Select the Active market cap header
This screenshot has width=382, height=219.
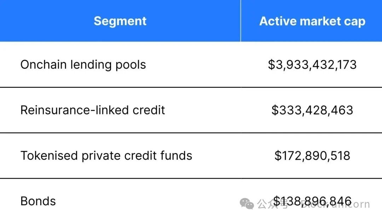pyautogui.click(x=312, y=21)
